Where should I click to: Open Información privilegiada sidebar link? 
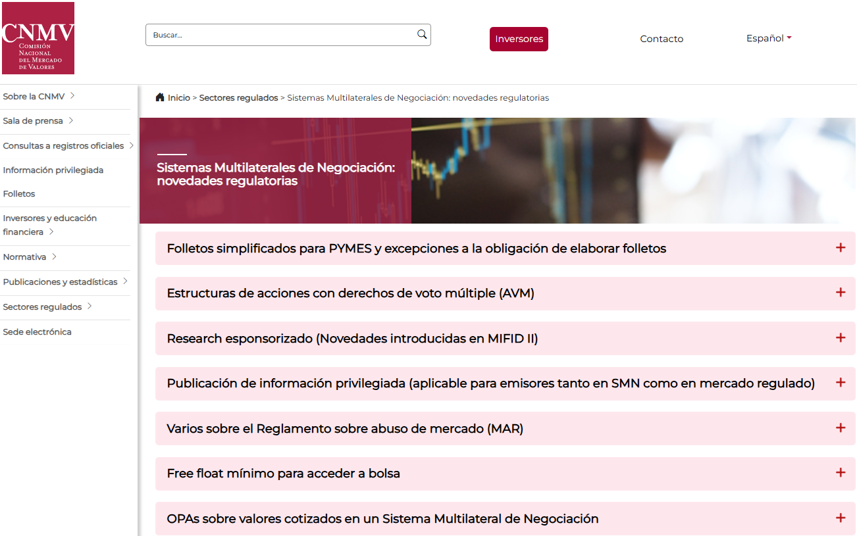(53, 170)
